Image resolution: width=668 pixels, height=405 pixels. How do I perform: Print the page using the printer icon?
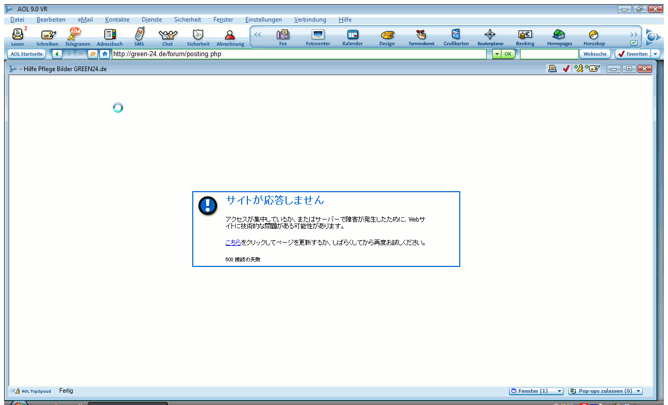tap(553, 69)
